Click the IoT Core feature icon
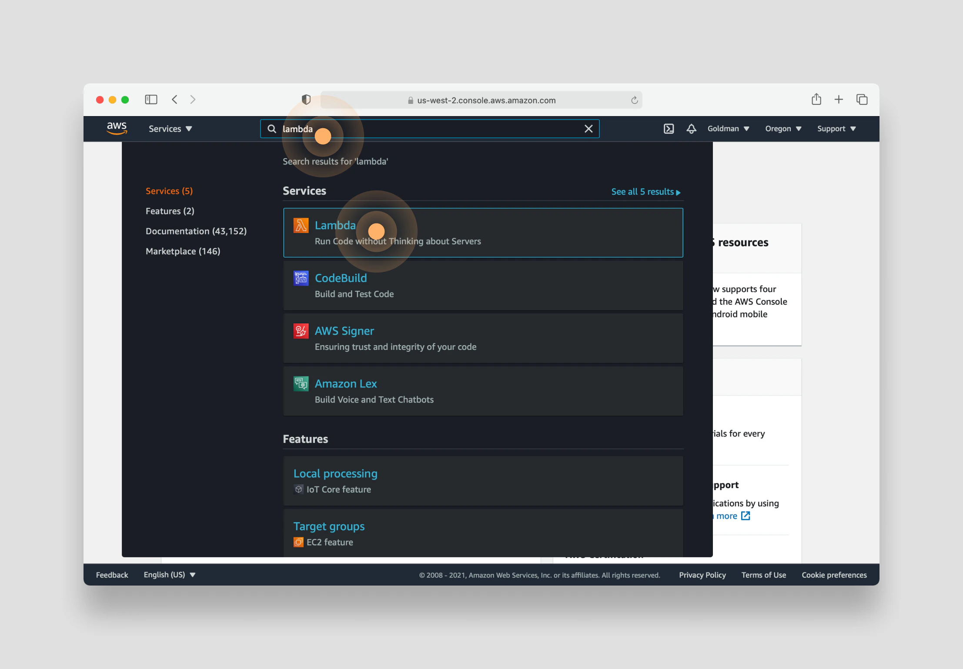The image size is (963, 669). [298, 489]
